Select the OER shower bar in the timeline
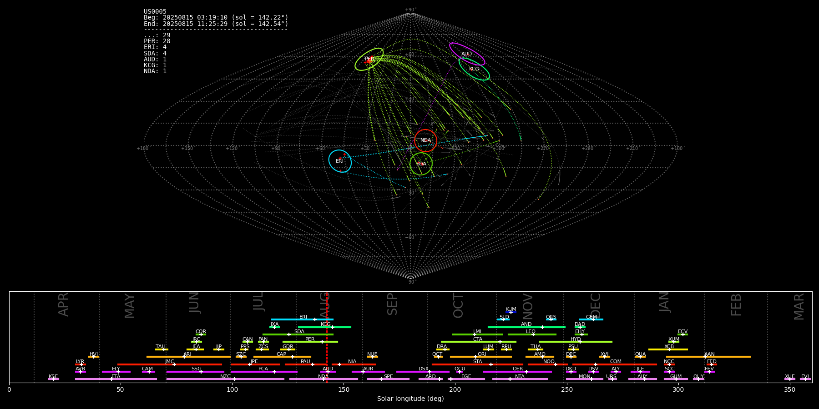The image size is (819, 409). [517, 372]
